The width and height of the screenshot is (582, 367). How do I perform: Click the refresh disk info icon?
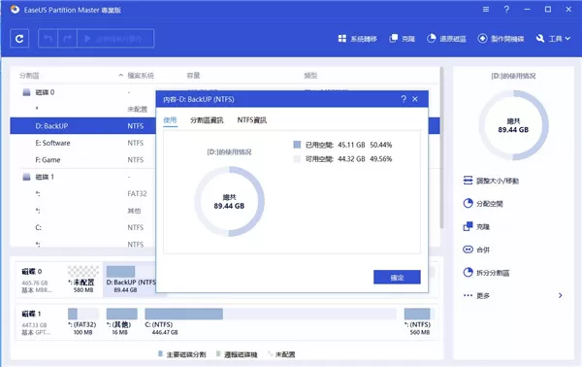(x=19, y=39)
